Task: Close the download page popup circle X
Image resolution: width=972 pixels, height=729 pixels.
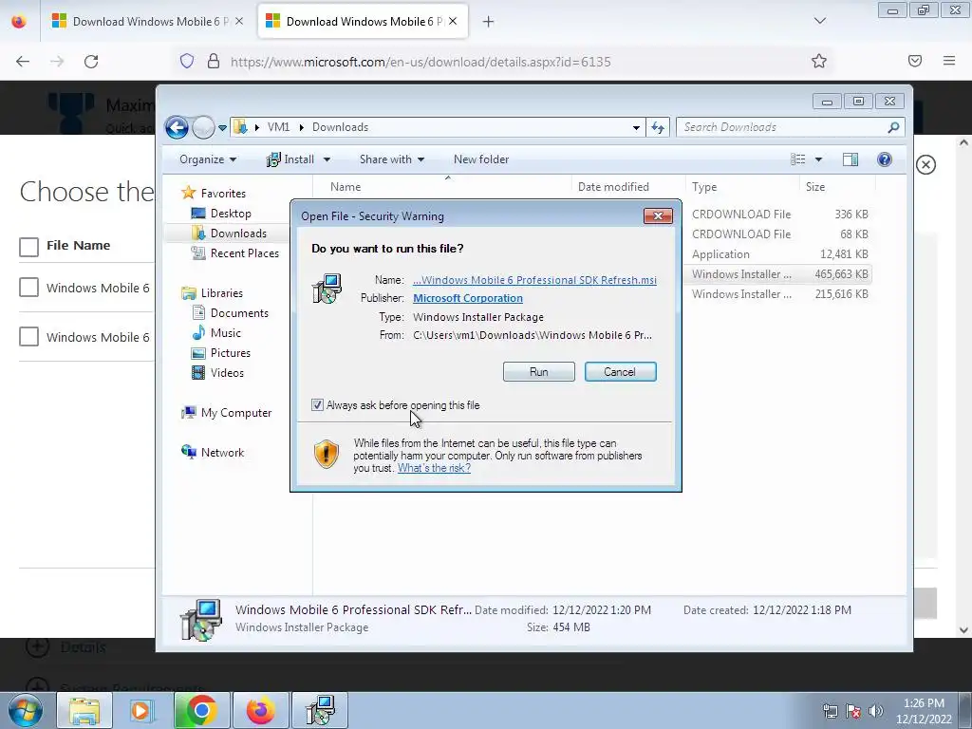Action: coord(925,165)
